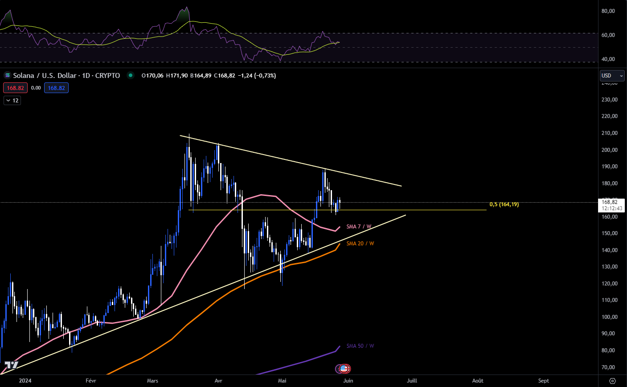Screen dimensions: 627x387
Task: Select the pink SMA 7 / W label
Action: 359,227
